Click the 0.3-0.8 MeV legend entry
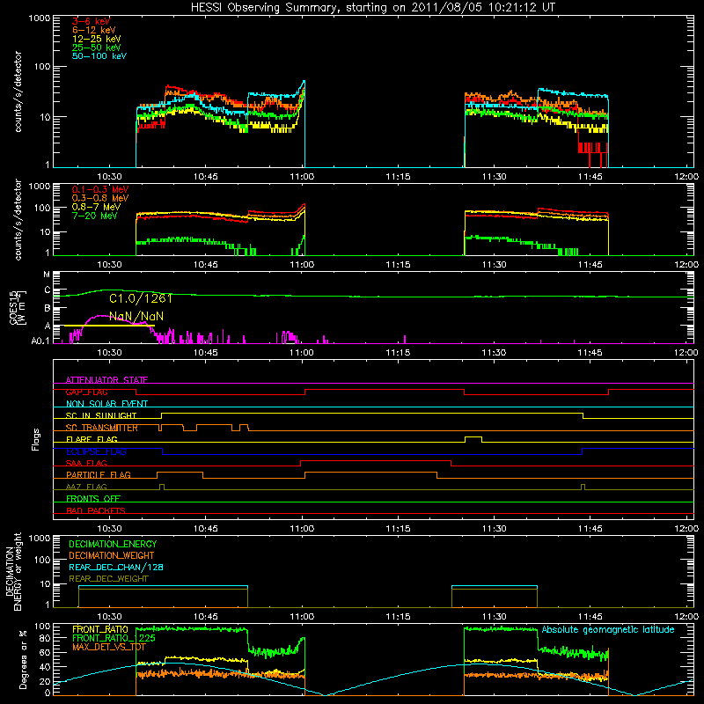The image size is (704, 704). point(100,198)
